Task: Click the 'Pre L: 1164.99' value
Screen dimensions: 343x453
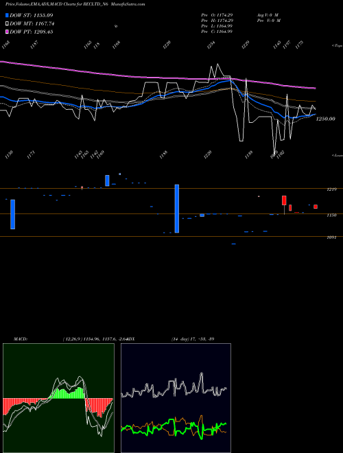Action: (217, 26)
